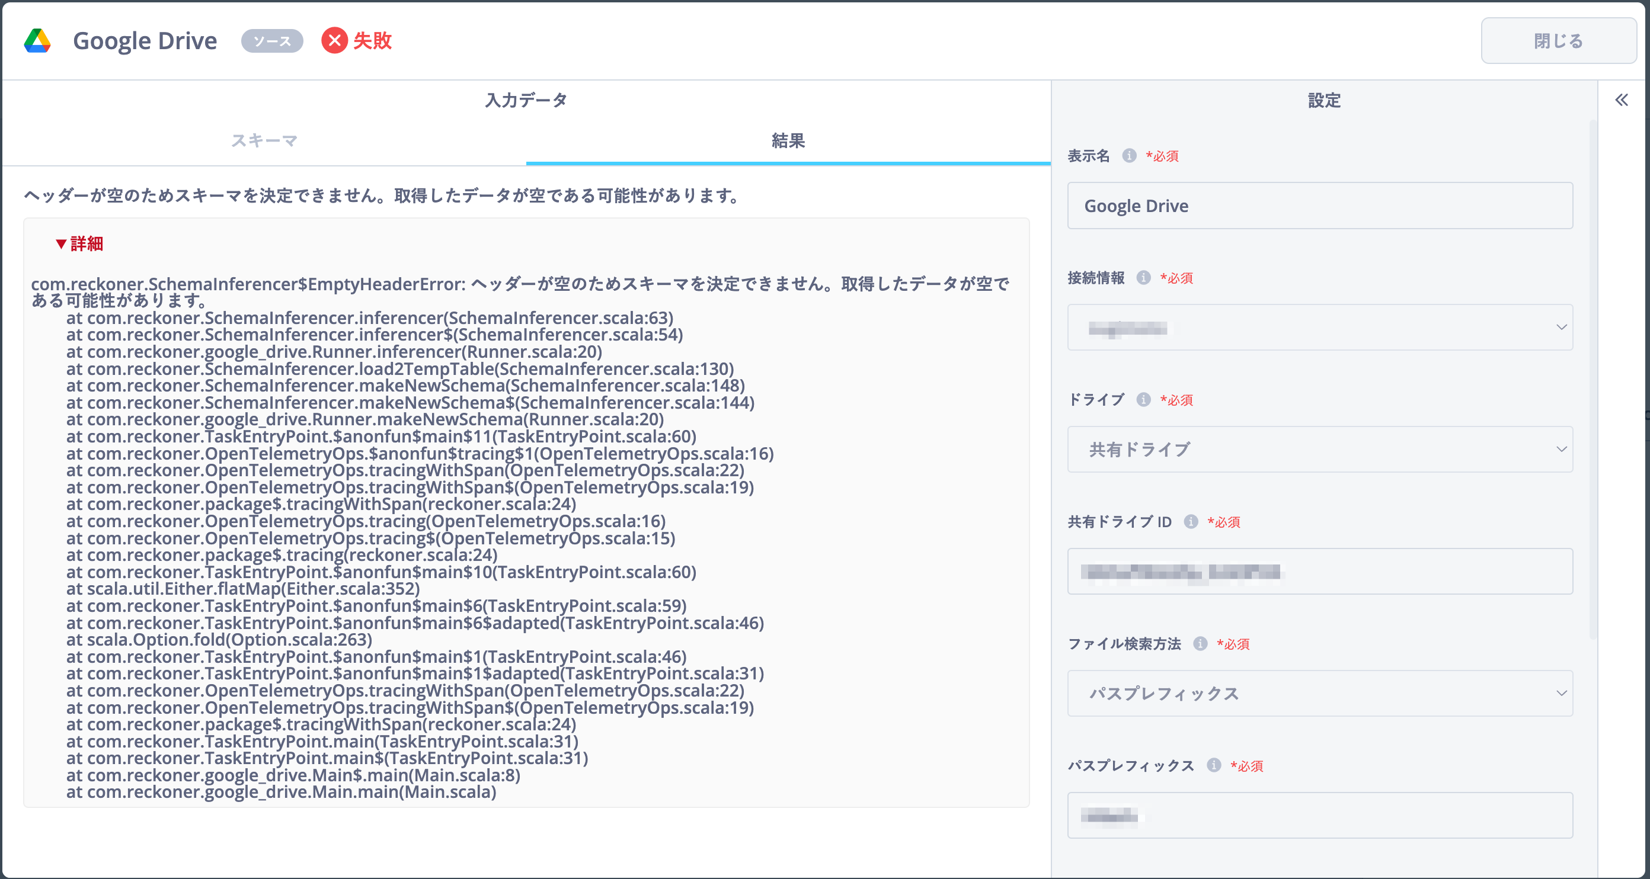This screenshot has width=1650, height=879.
Task: Collapse the 設定 panel with the chevron
Action: [x=1622, y=101]
